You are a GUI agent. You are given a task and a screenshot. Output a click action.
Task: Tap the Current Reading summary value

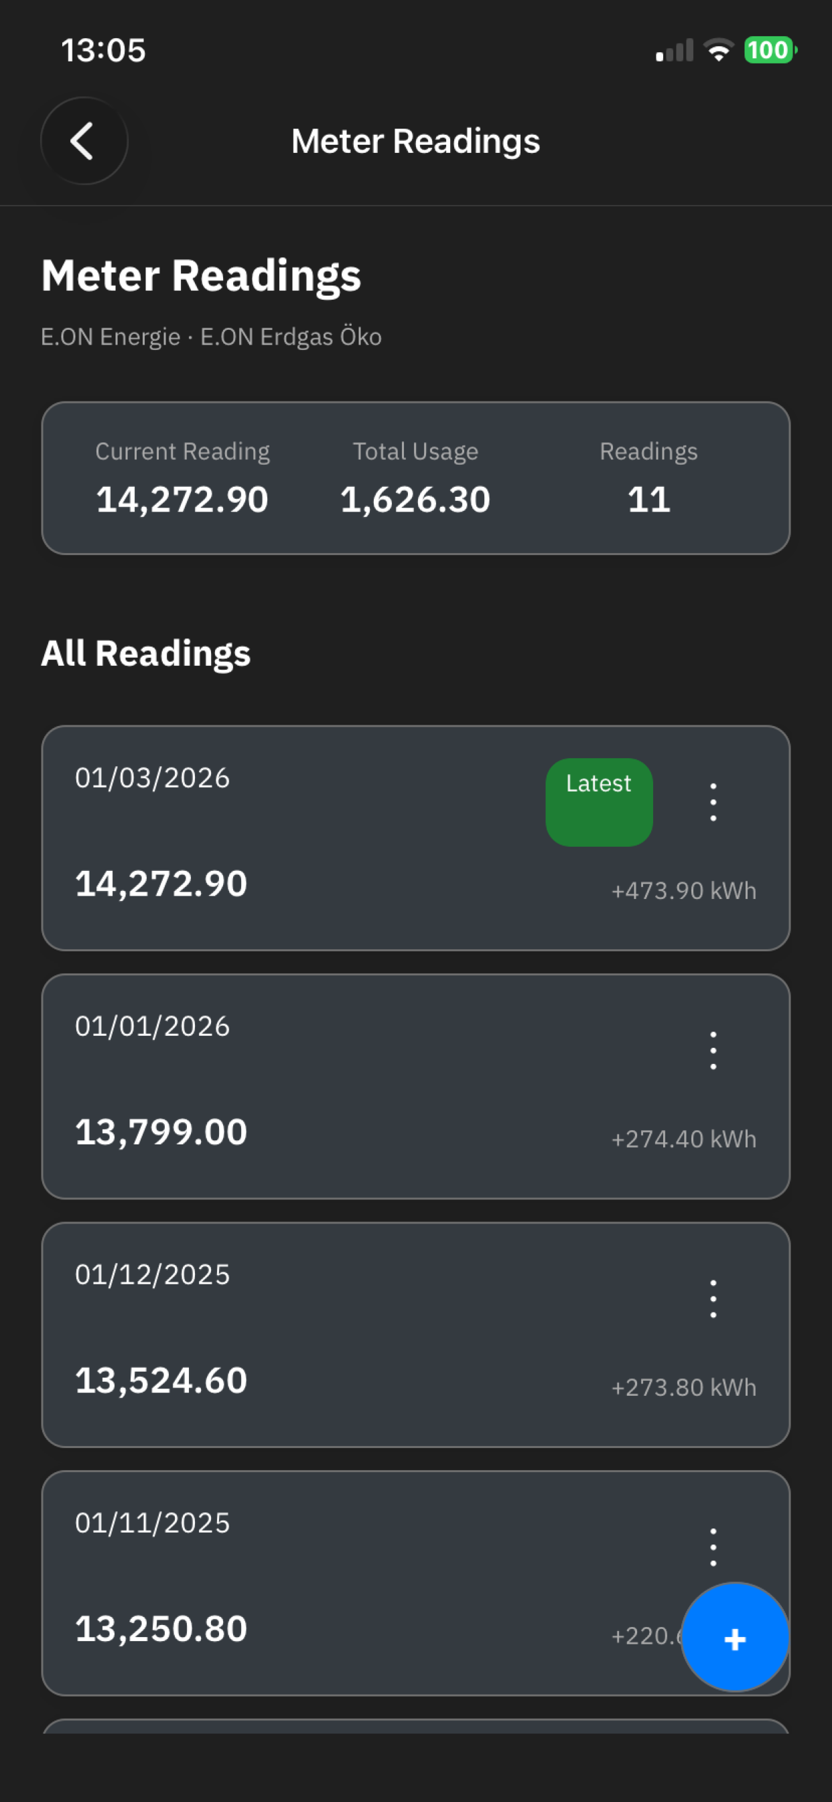tap(182, 499)
